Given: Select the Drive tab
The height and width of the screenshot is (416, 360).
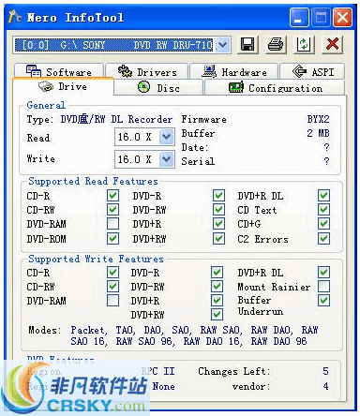Looking at the screenshot, I should click(x=63, y=86).
